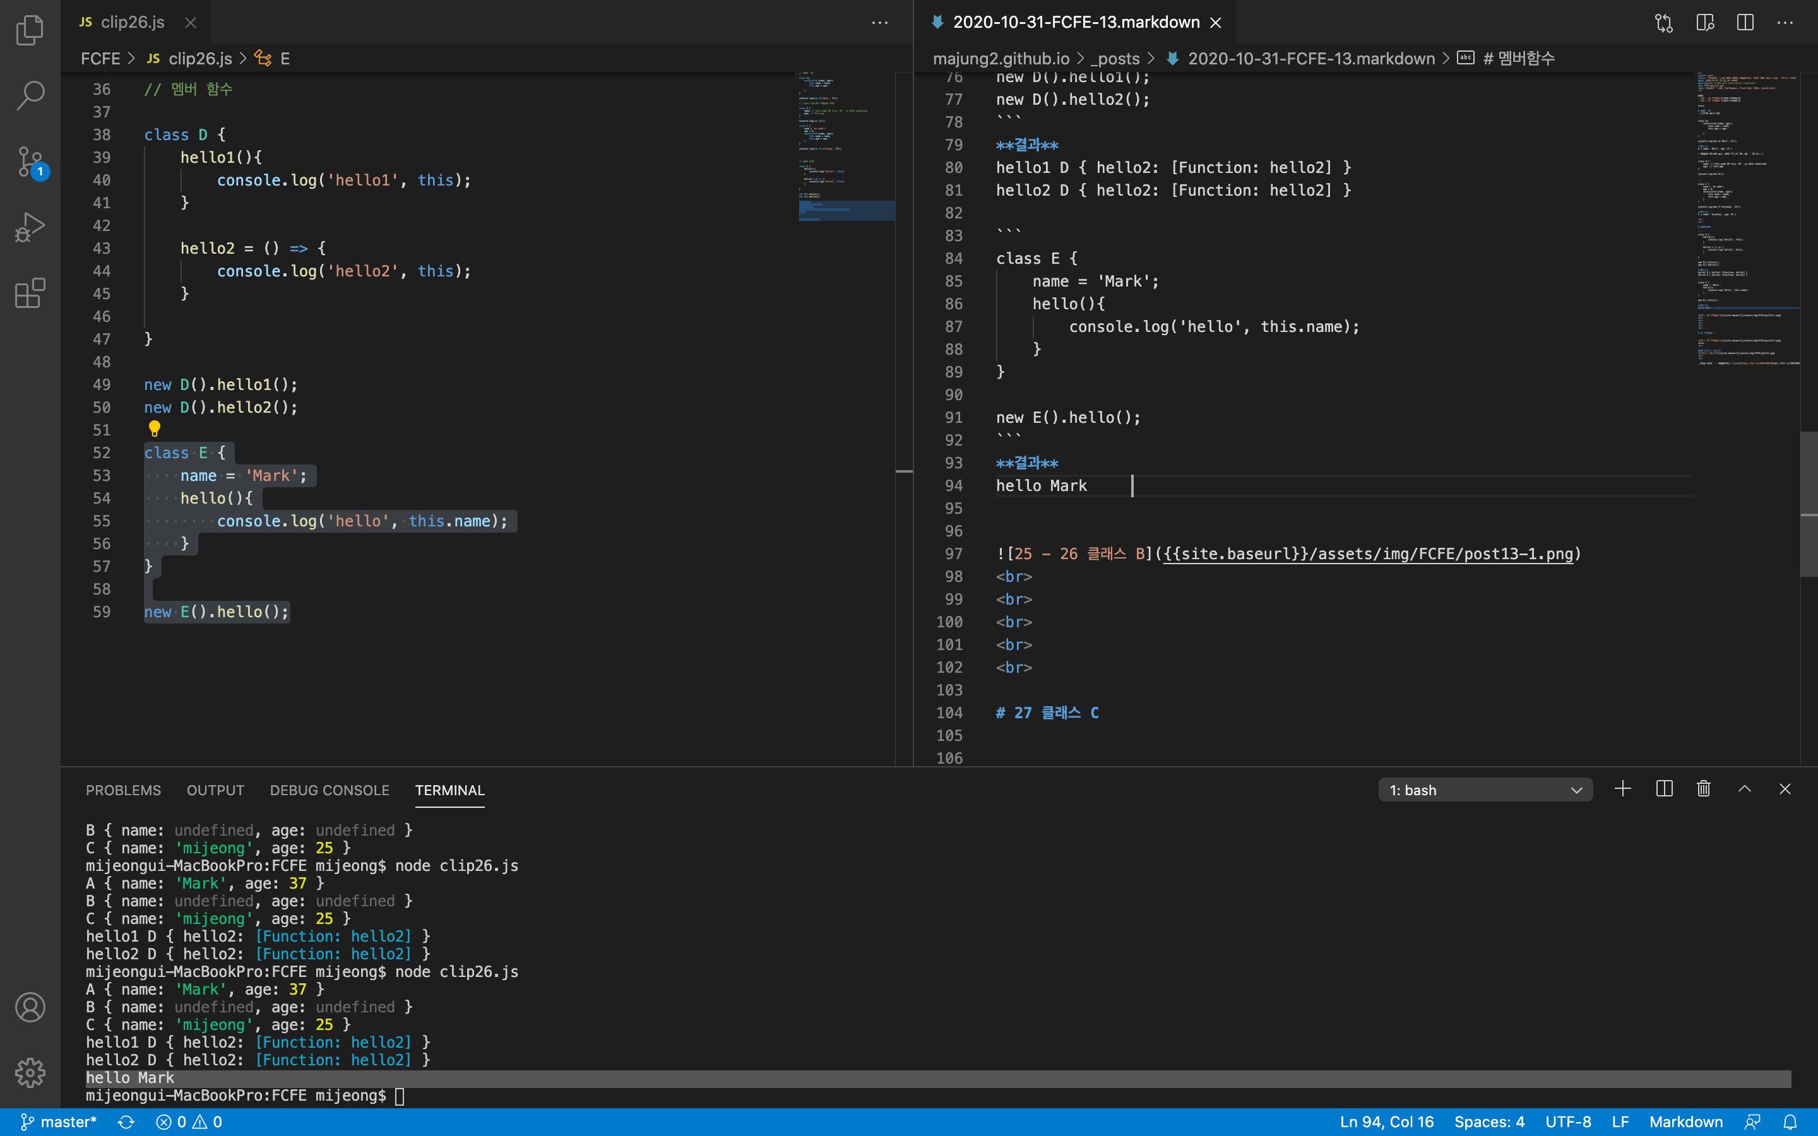The image size is (1818, 1136).
Task: Click the markdown editor vertical scrollbar thumb
Action: [x=1809, y=504]
